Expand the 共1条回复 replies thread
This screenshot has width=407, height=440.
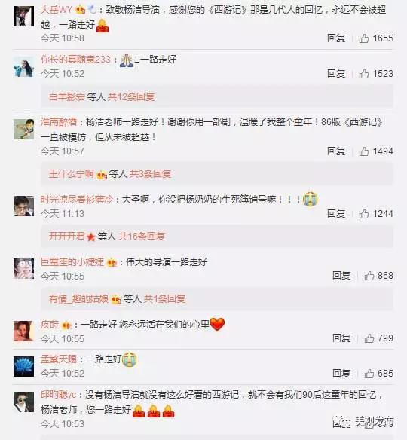164,299
